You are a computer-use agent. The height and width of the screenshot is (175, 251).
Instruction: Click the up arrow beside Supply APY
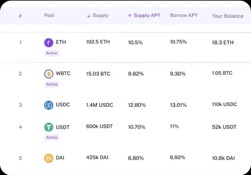(x=130, y=16)
